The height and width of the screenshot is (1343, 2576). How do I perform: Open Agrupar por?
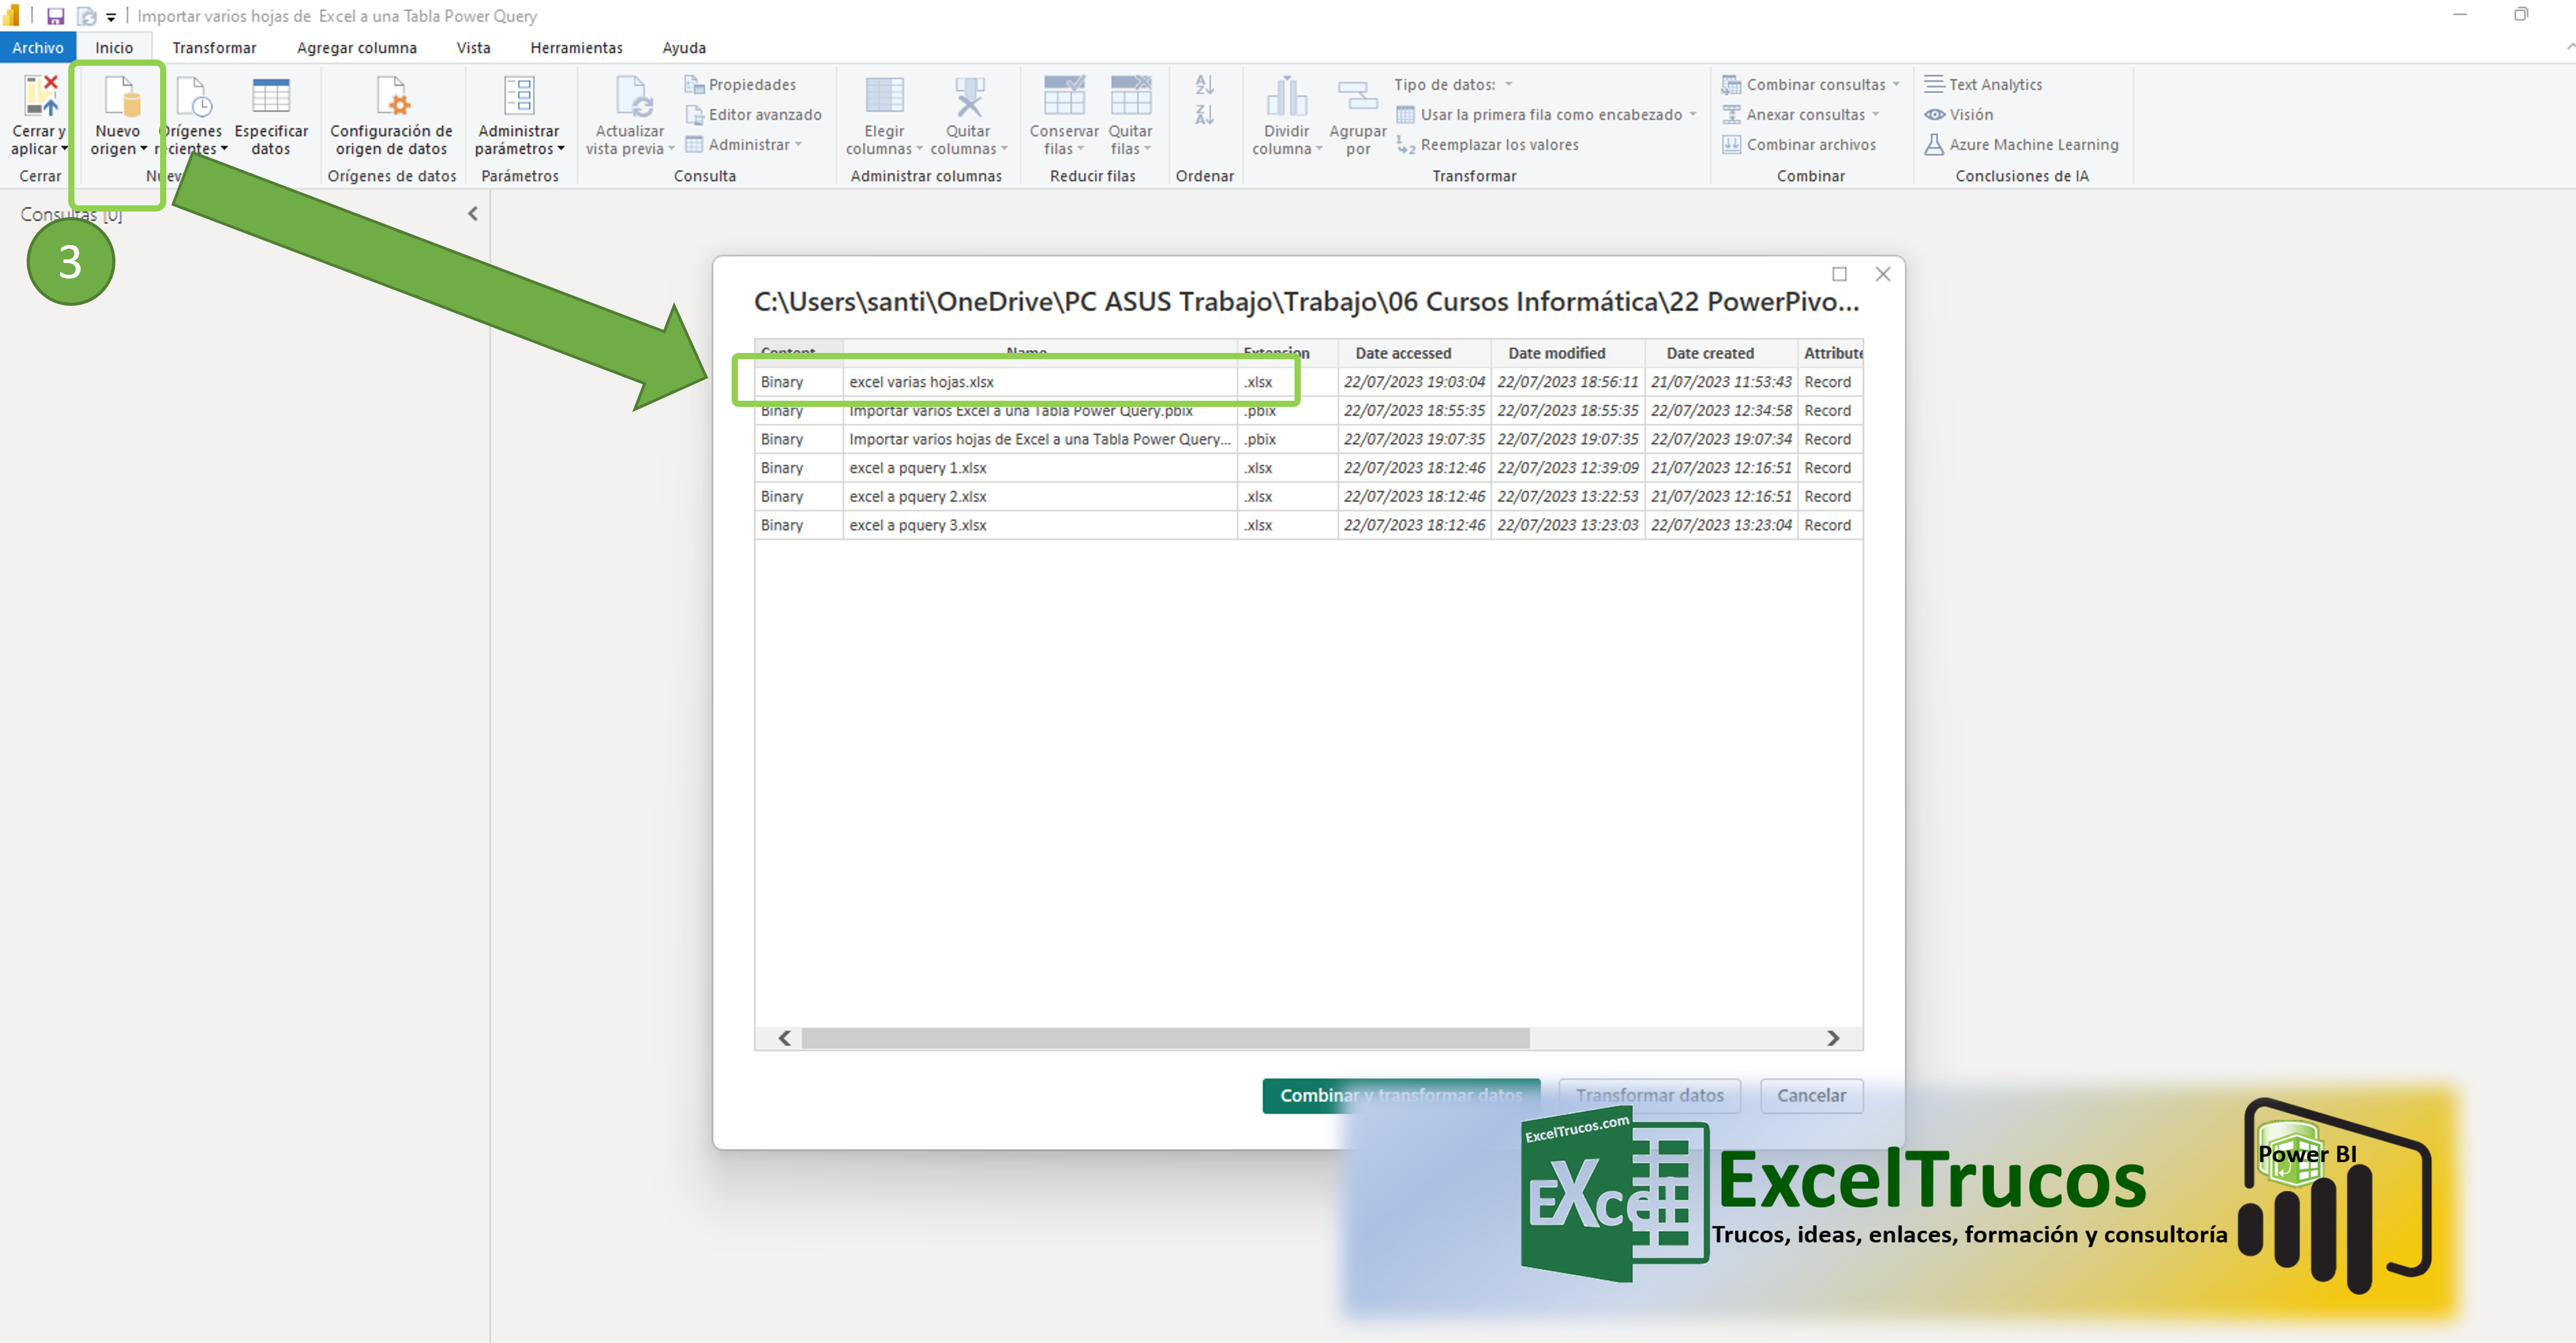1357,113
